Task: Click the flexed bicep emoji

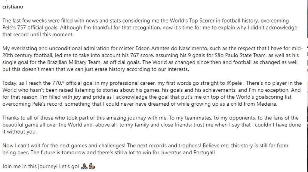Action: tap(92, 166)
